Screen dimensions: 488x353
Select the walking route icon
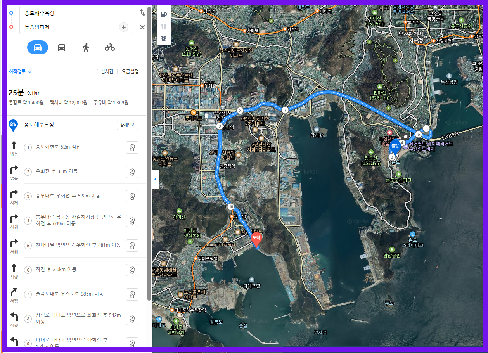(86, 47)
